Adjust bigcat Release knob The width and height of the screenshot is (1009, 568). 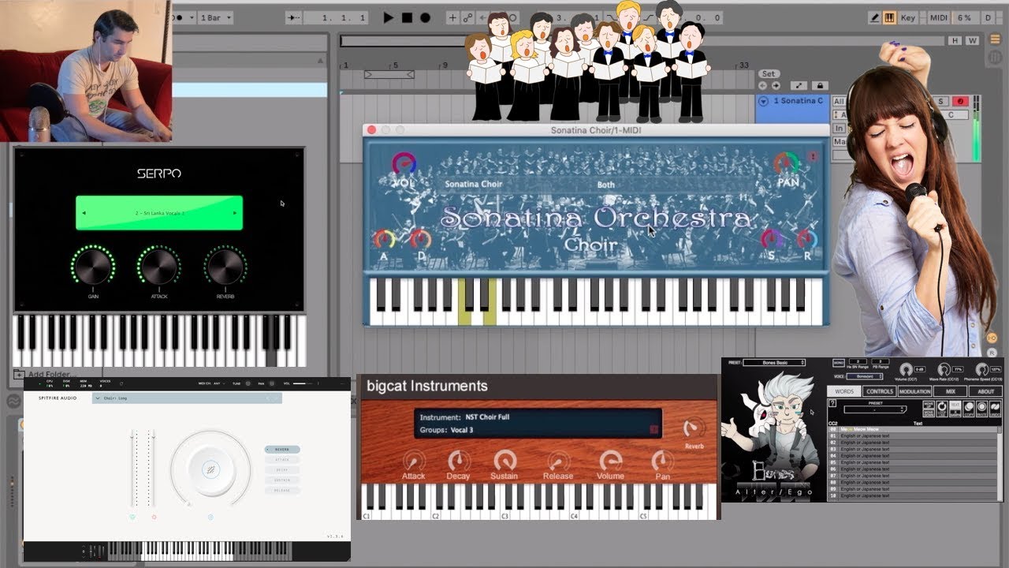[x=558, y=461]
